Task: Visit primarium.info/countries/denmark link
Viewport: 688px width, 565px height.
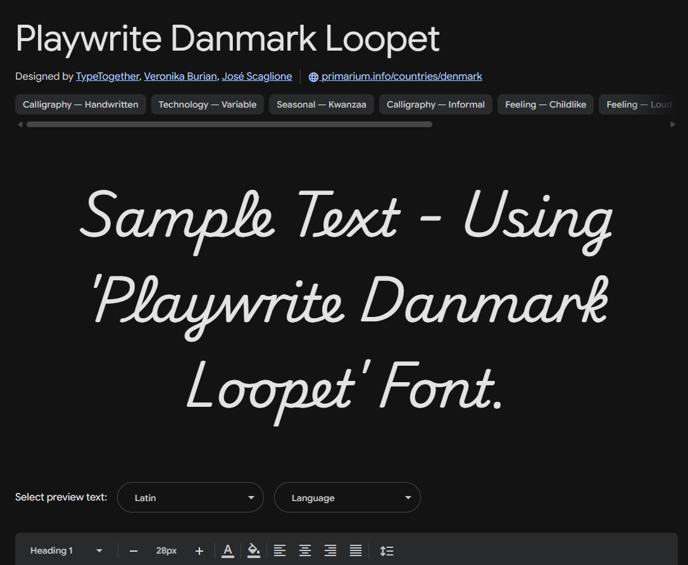Action: tap(401, 77)
